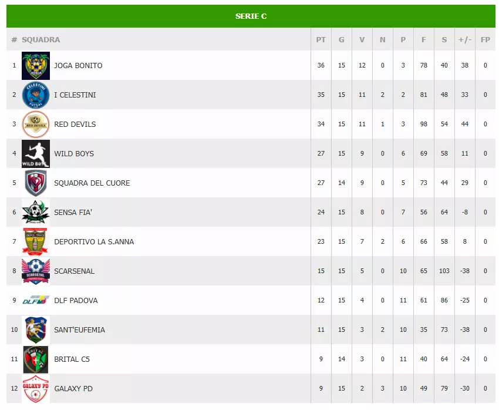Viewport: 499px width, 410px height.
Task: Select the Brital C5 team badge
Action: [x=36, y=359]
